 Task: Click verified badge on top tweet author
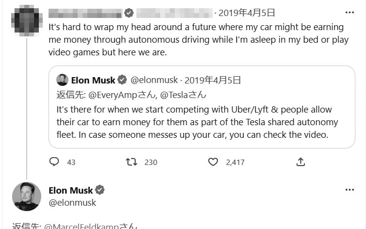click(x=129, y=13)
